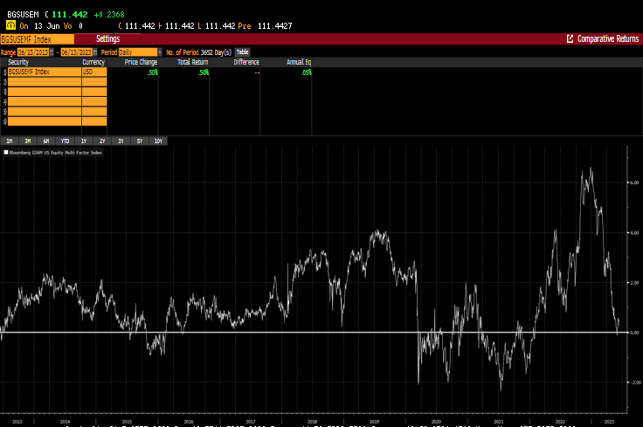Select the 6M range button

click(46, 141)
